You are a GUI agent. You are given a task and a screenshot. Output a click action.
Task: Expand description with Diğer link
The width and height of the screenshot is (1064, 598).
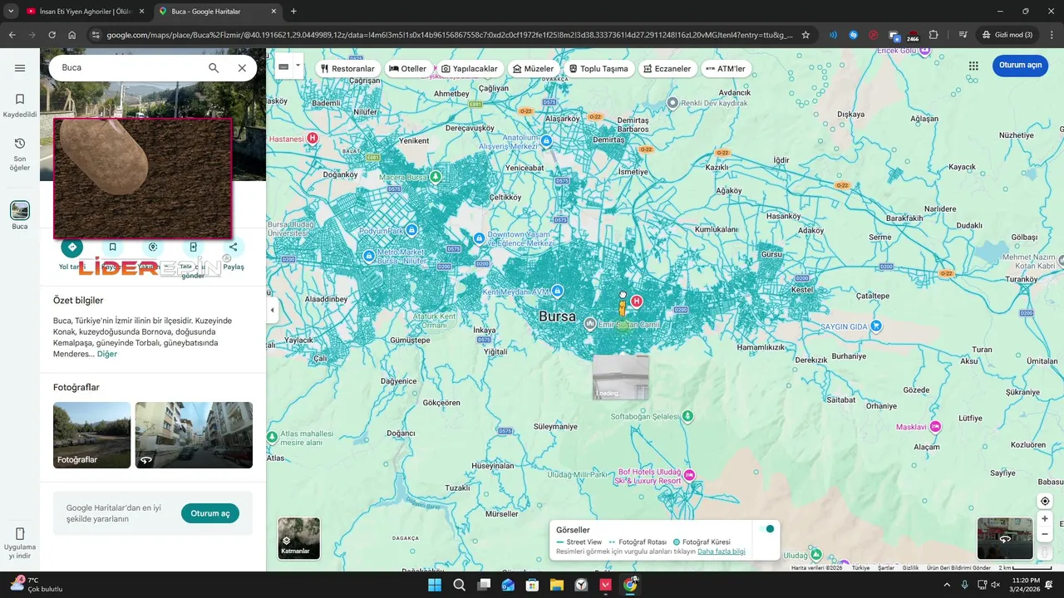coord(107,354)
